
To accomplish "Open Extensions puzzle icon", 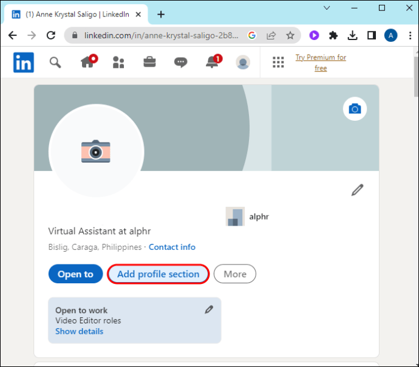I will (x=333, y=35).
